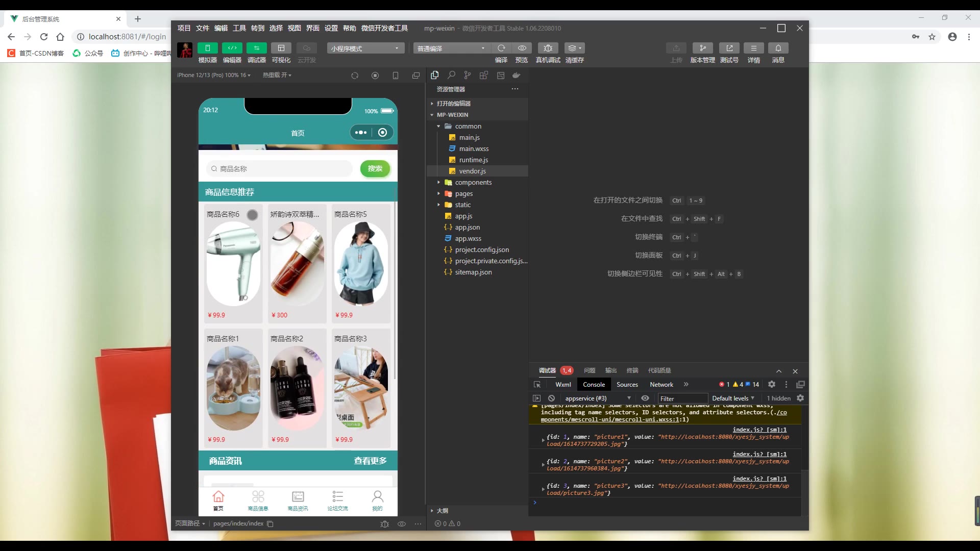Viewport: 980px width, 551px height.
Task: Click the clear cache icon
Action: (574, 48)
